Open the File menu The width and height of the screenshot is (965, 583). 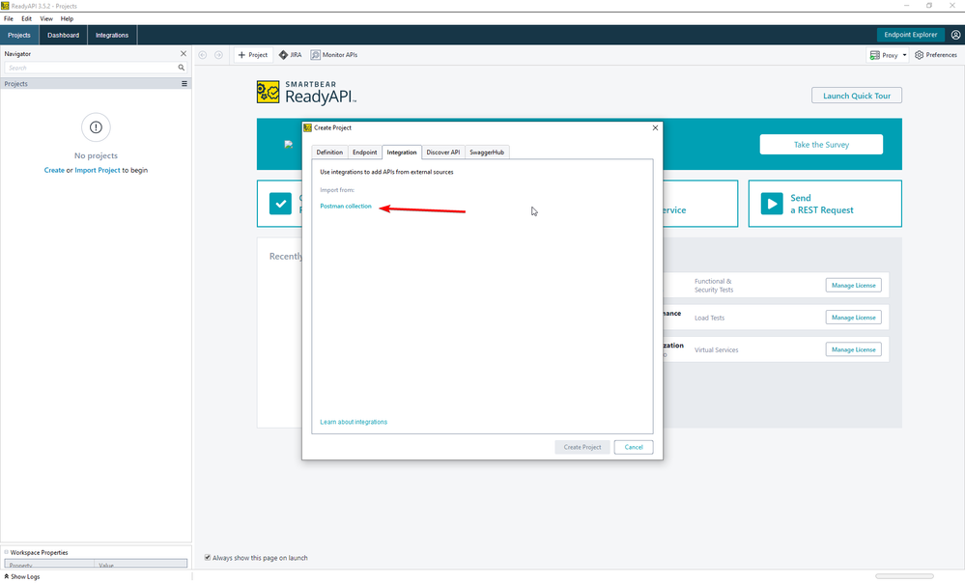pos(9,19)
